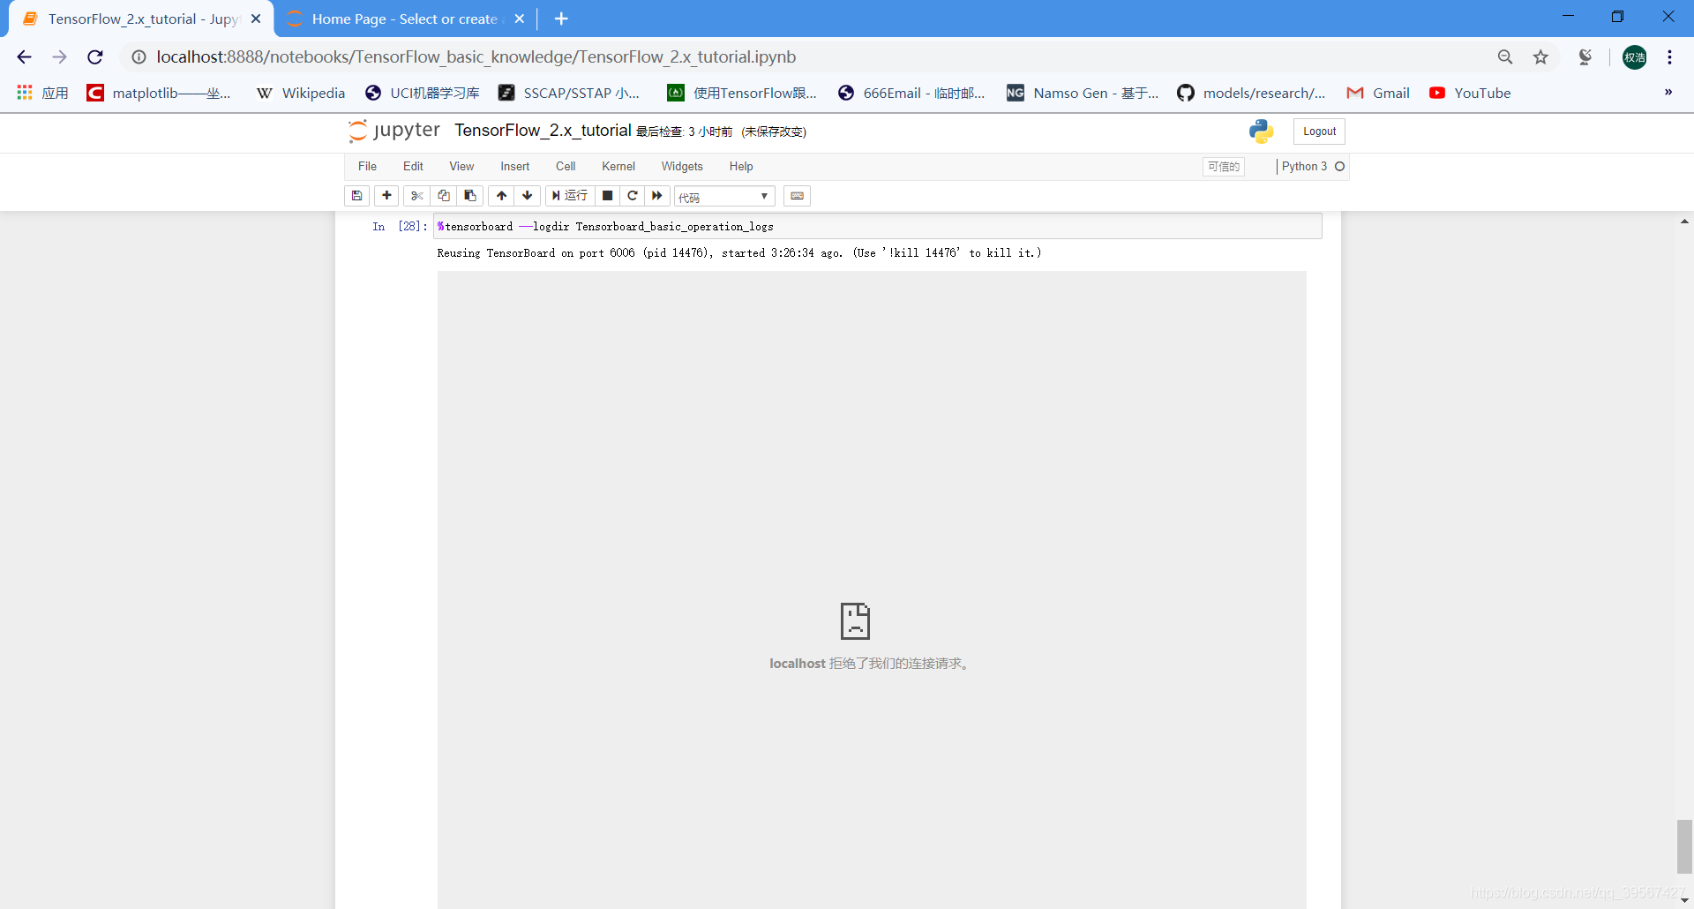Insert a cell below with the plus icon
Viewport: 1694px width, 909px height.
(x=386, y=196)
